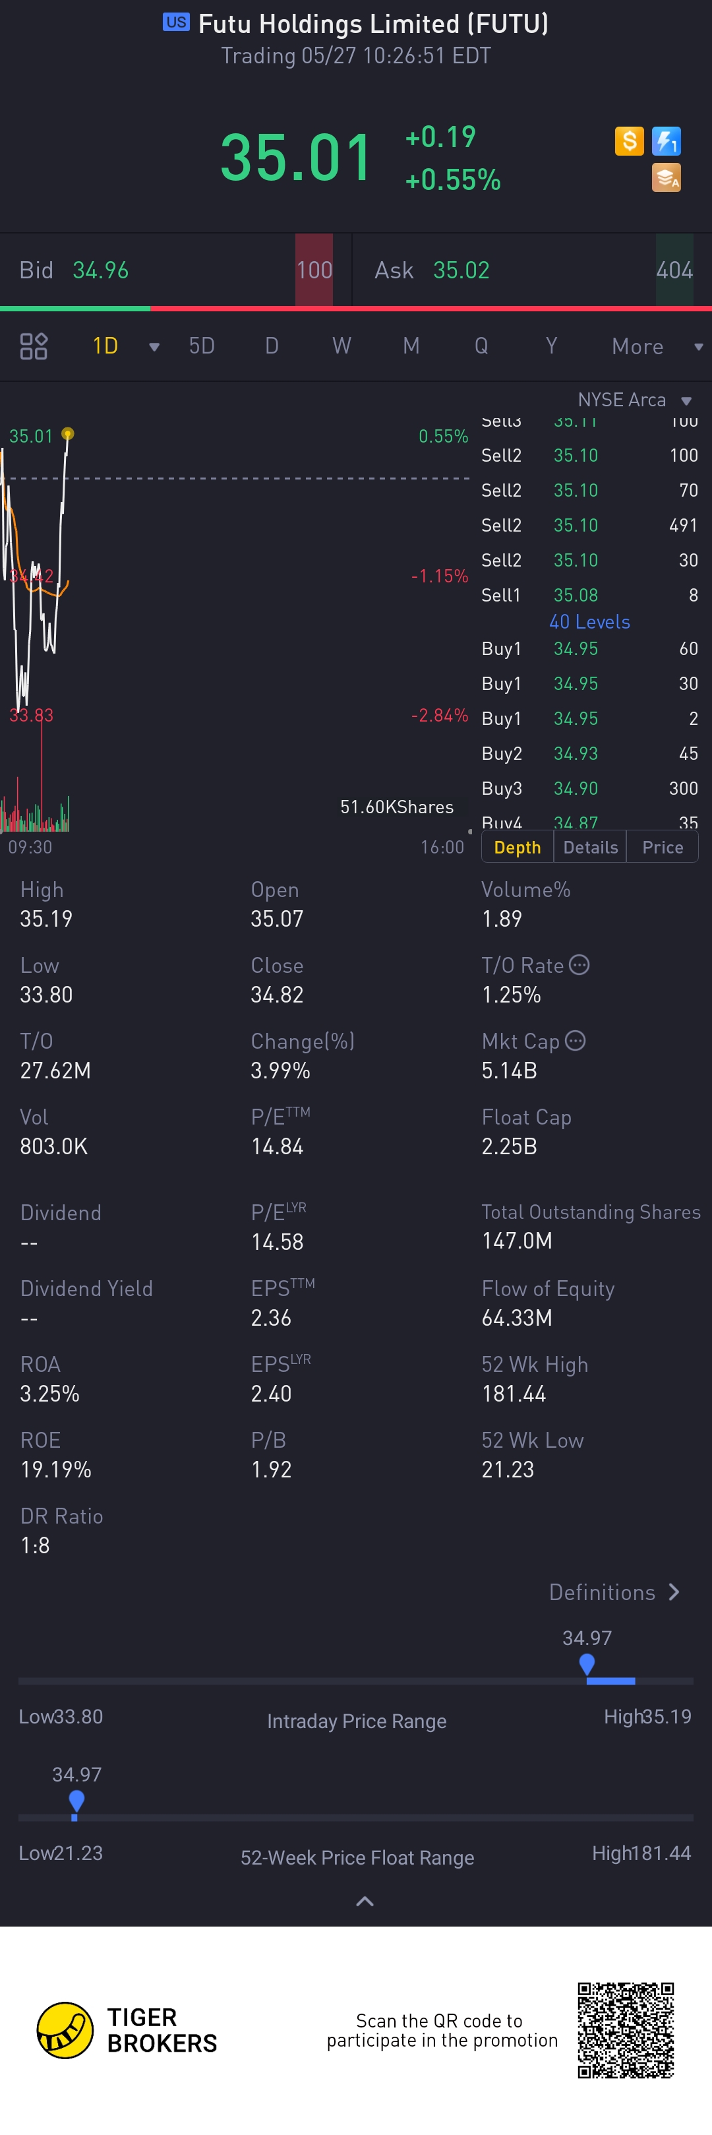Image resolution: width=712 pixels, height=2135 pixels.
Task: Tap the Sell1 35.08 order row
Action: click(x=589, y=595)
